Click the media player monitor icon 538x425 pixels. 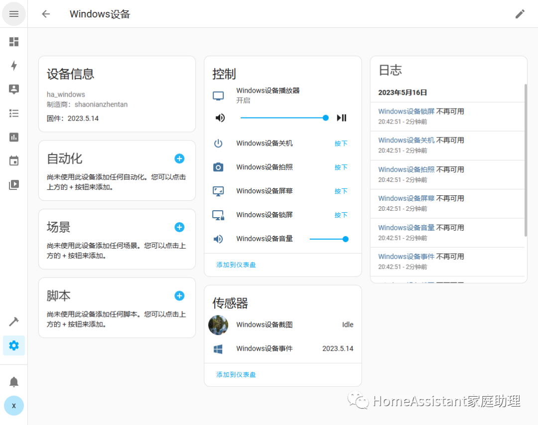(x=218, y=96)
